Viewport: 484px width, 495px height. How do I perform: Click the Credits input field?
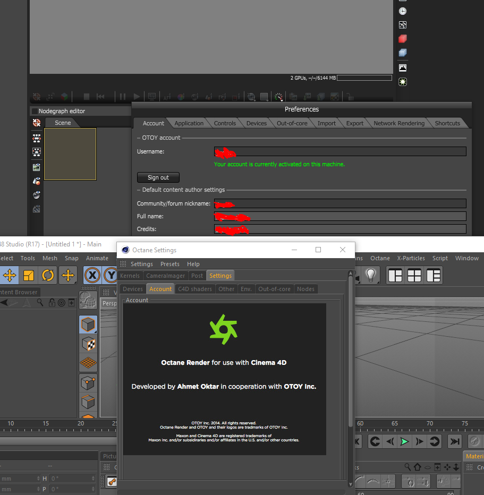(340, 229)
